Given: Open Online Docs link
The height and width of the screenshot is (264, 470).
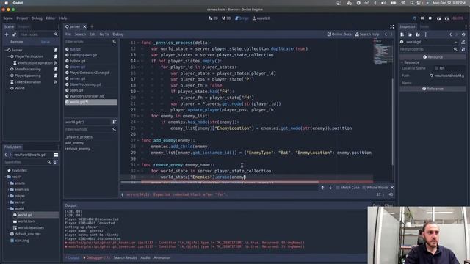Looking at the screenshot, I should point(339,34).
